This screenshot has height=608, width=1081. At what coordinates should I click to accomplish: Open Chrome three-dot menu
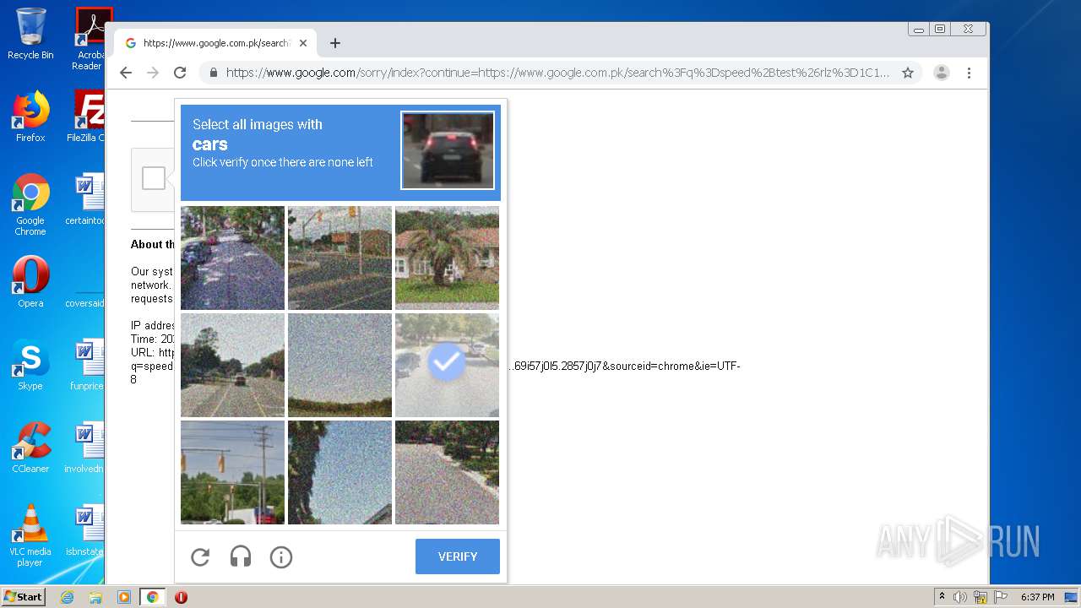(969, 73)
